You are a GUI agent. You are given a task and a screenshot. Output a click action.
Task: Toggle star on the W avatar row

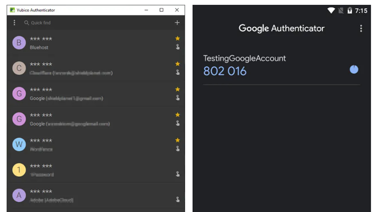[x=178, y=140]
